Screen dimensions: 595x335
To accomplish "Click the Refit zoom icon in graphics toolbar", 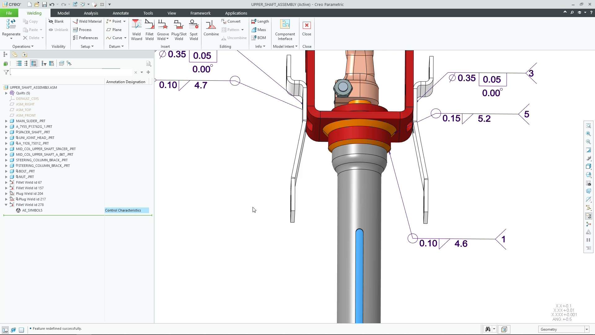I will click(588, 126).
